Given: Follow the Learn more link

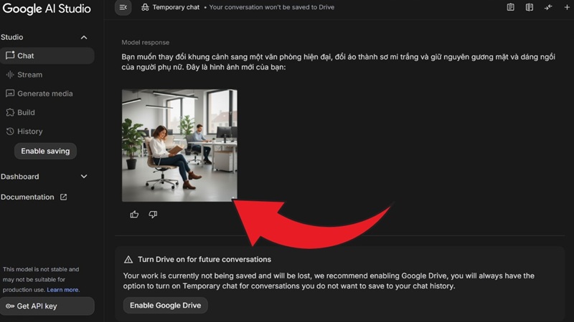Looking at the screenshot, I should pos(62,290).
